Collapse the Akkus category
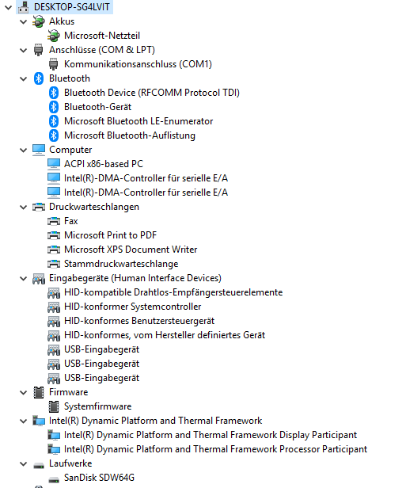Viewport: 406px width, 488px height. [23, 22]
